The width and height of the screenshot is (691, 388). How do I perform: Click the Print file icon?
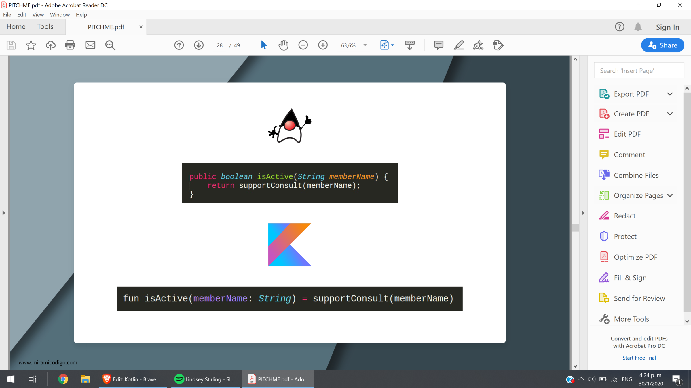70,45
